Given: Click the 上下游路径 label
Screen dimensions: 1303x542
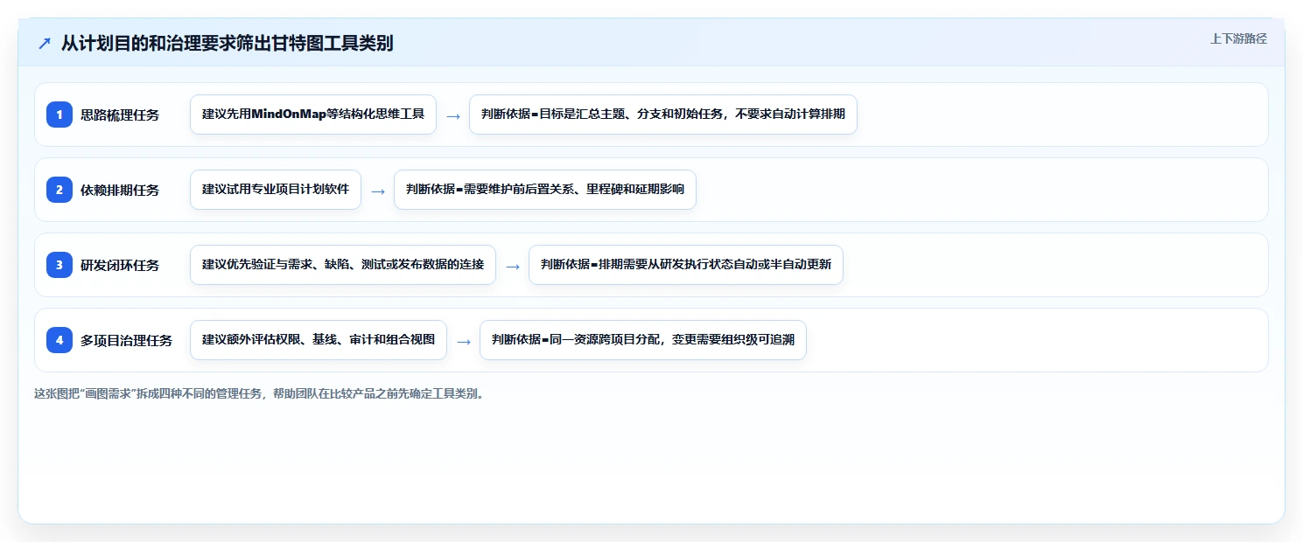Looking at the screenshot, I should 1238,38.
